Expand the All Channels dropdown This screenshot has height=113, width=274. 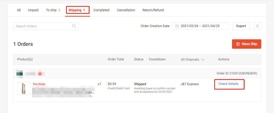(192, 59)
